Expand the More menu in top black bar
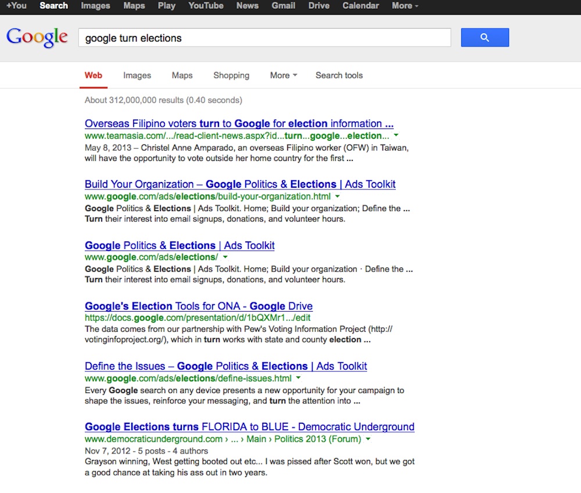Screen dimensions: 581x493 point(405,6)
